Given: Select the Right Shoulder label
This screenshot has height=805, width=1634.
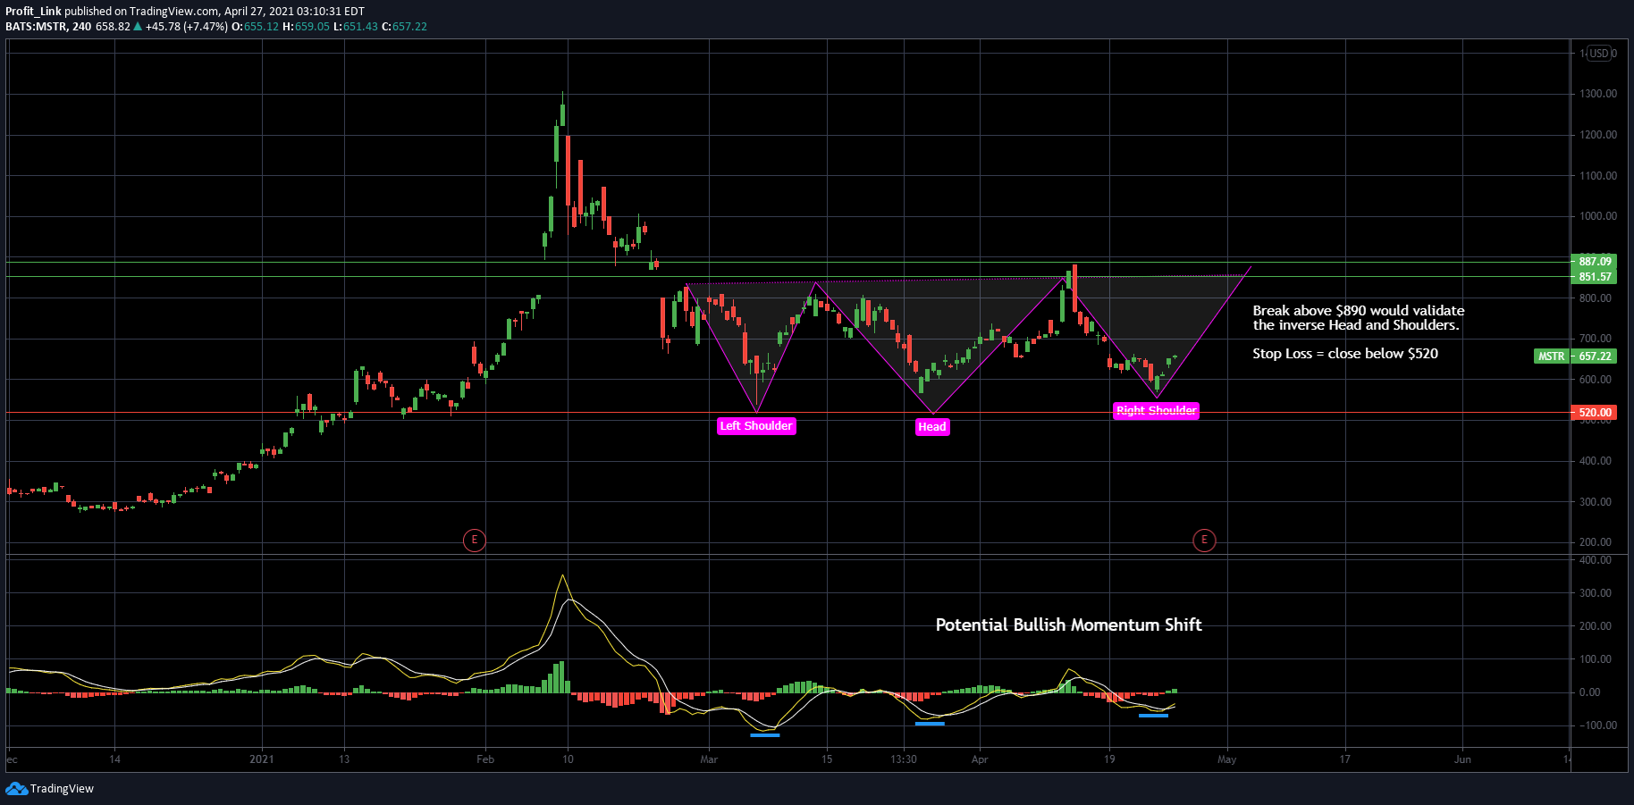Looking at the screenshot, I should point(1156,411).
